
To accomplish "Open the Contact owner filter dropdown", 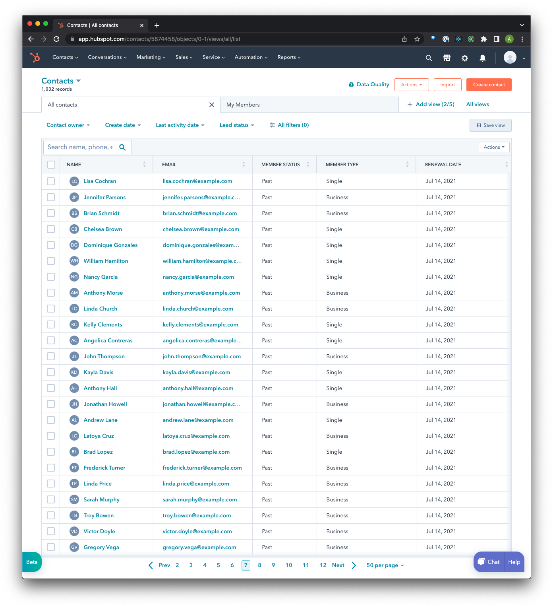I will [x=68, y=125].
